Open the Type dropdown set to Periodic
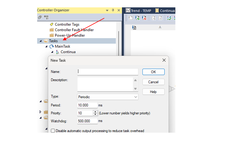Viewport: 227px width, 146px height. [108, 97]
